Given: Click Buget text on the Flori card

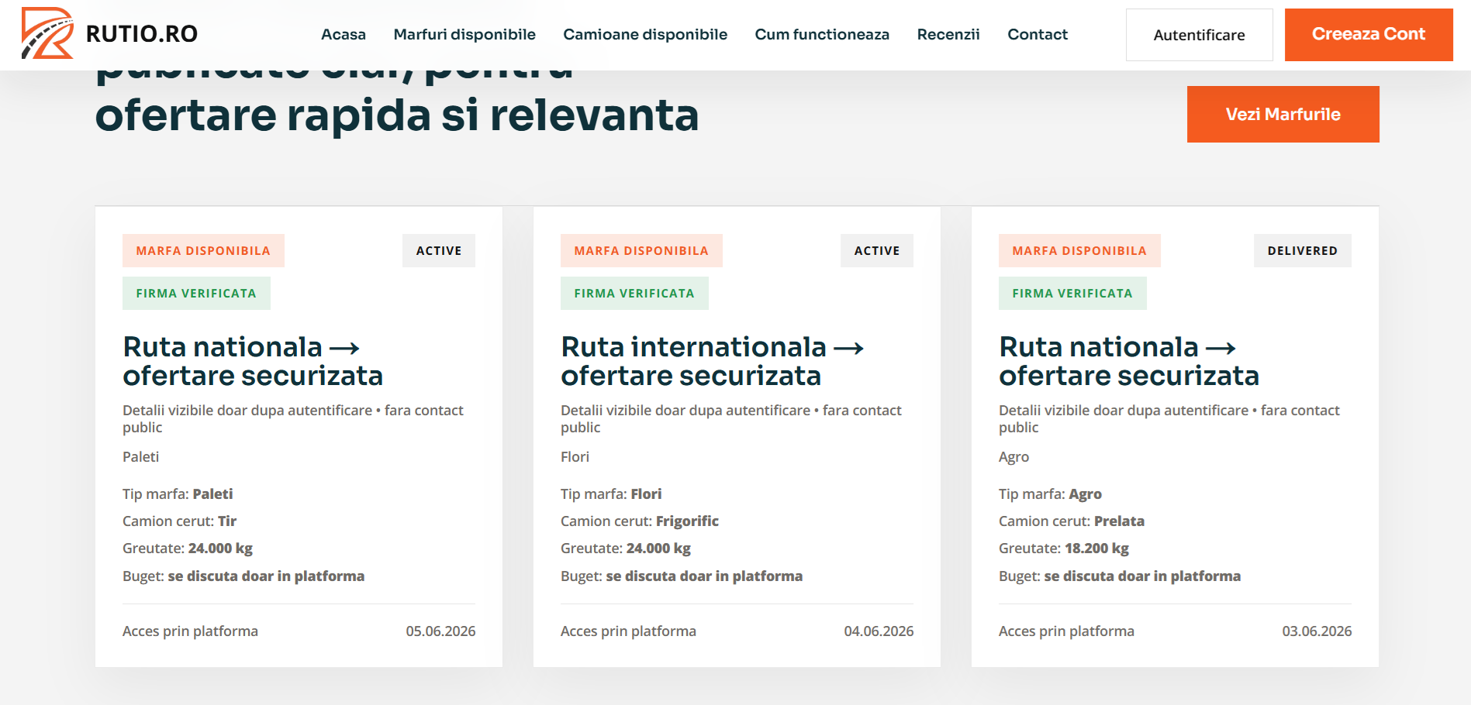Looking at the screenshot, I should tap(682, 576).
